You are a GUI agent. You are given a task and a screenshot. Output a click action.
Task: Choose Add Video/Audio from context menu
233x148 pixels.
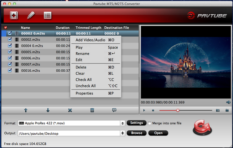(x=96, y=40)
